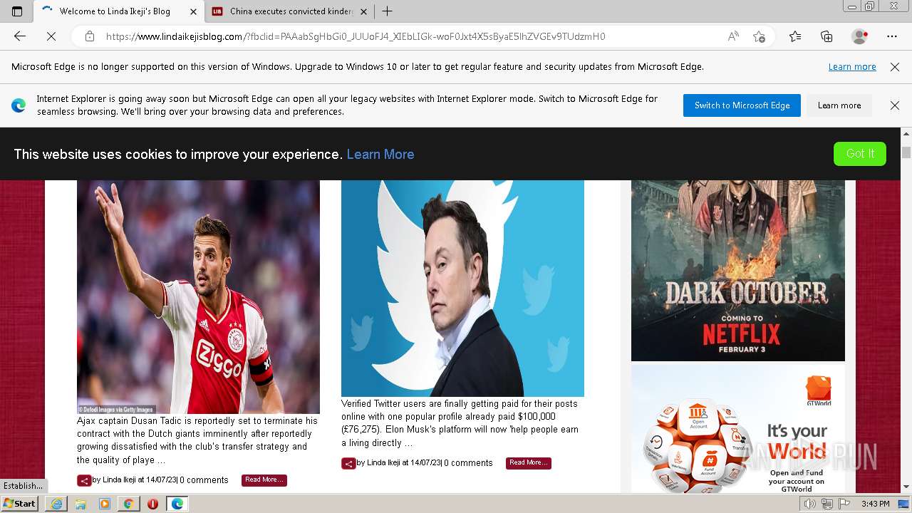
Task: Add this page to favorites
Action: [x=760, y=36]
